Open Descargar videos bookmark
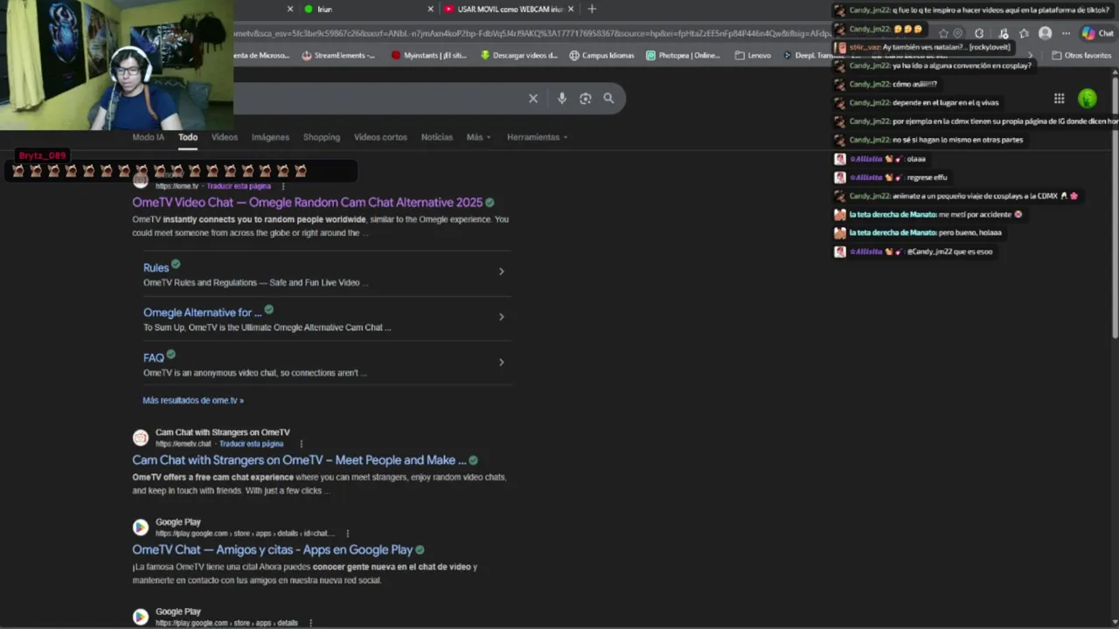The image size is (1119, 629). pos(519,55)
